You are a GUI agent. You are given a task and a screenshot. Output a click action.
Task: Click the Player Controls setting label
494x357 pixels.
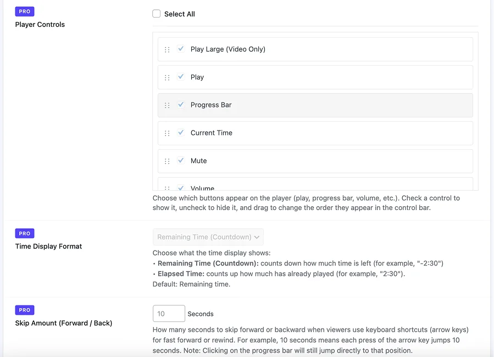[x=40, y=25]
